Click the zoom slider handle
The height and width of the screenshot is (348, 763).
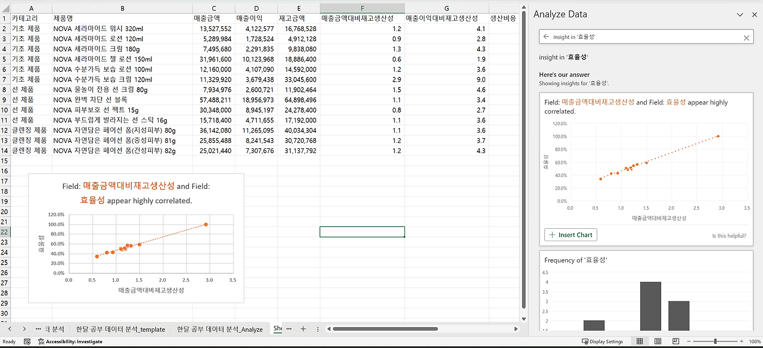click(715, 341)
